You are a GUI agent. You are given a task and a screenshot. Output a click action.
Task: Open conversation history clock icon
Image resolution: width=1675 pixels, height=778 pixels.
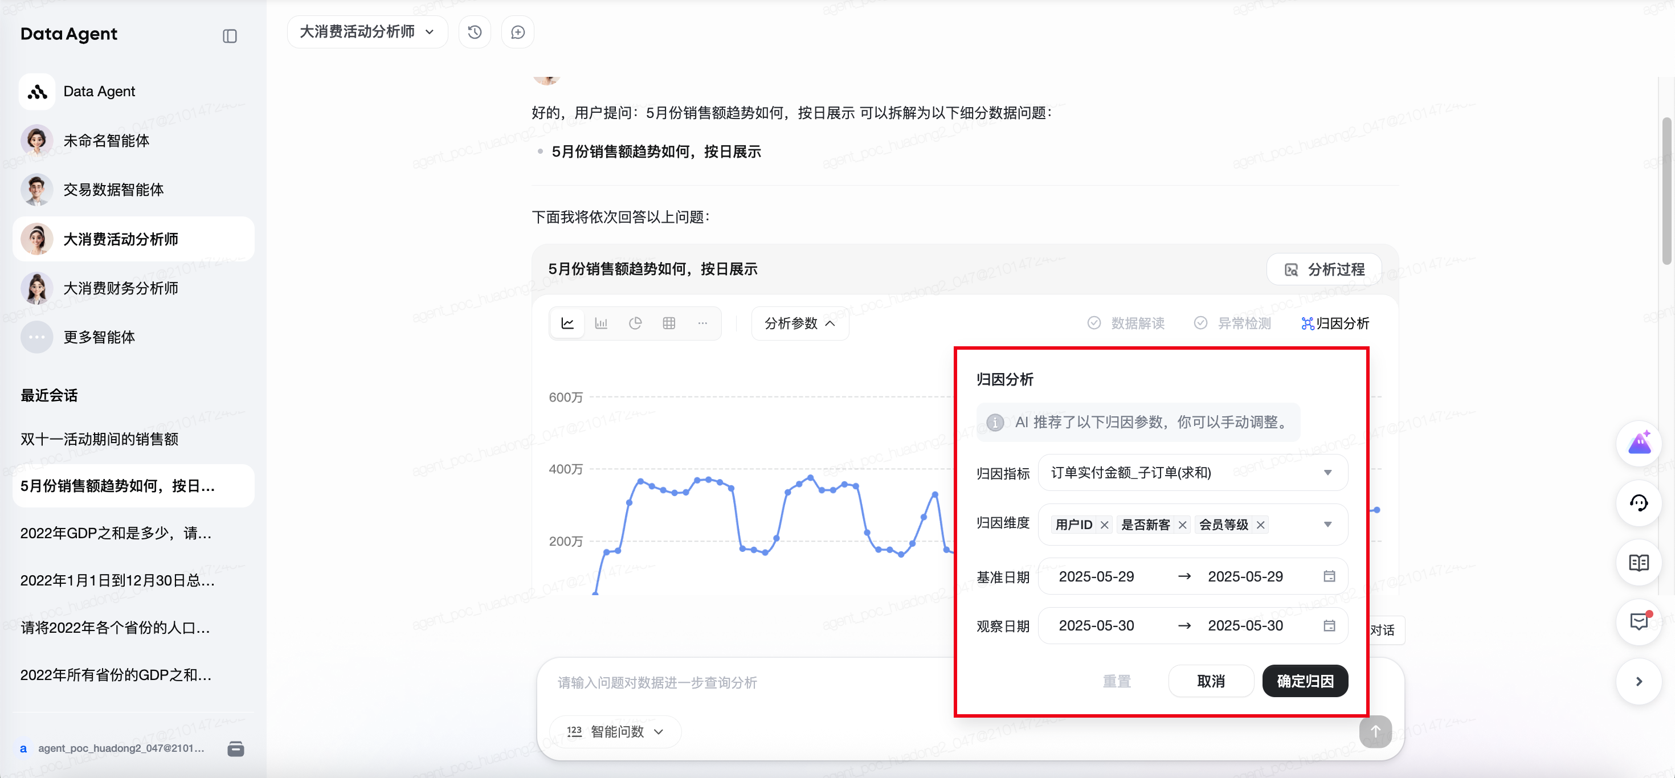click(475, 32)
